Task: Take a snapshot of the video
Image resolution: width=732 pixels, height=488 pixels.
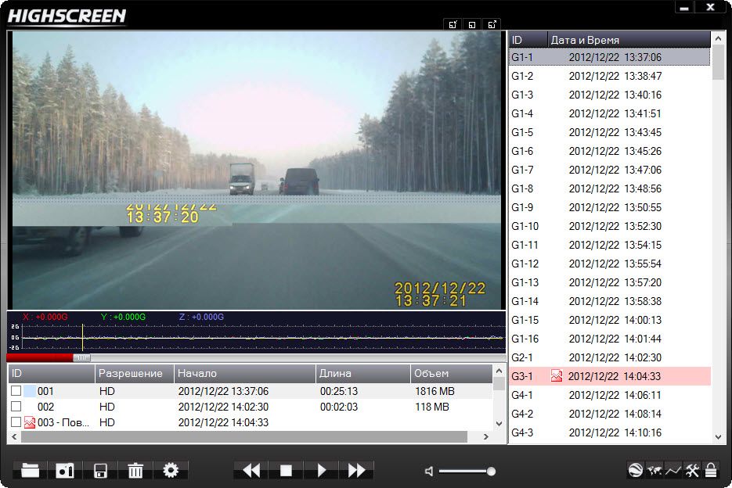Action: [64, 470]
